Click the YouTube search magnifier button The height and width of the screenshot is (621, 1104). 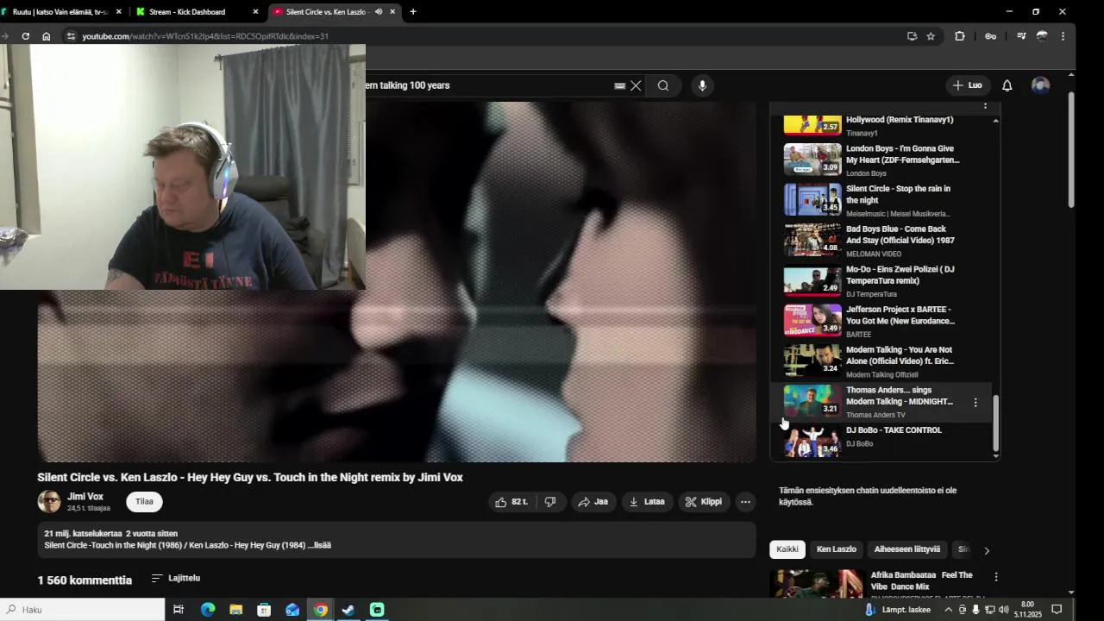663,85
